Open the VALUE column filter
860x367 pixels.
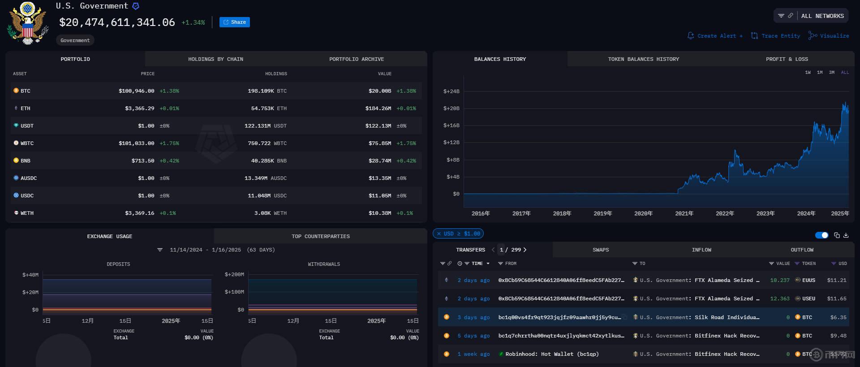771,264
